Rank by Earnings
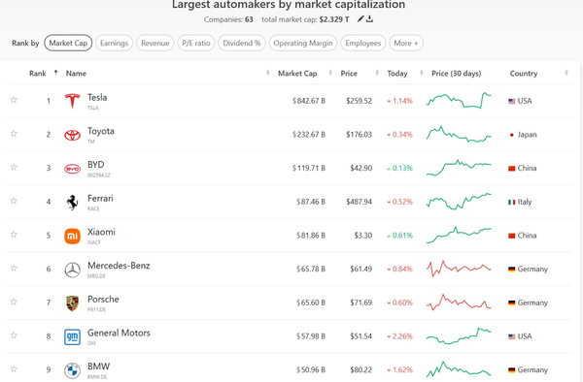Viewport: 583px width, 382px height. pos(114,43)
